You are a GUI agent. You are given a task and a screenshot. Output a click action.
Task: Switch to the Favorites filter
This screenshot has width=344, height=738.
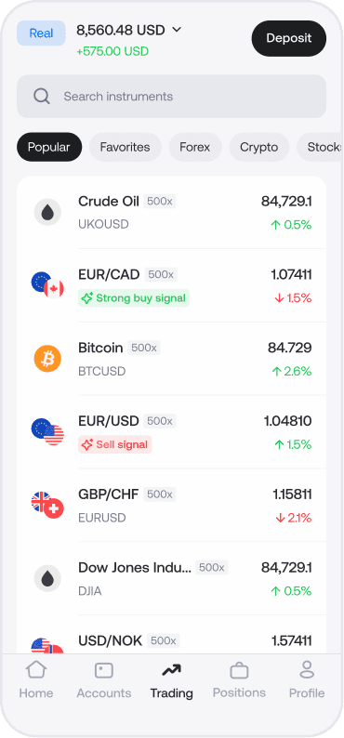pyautogui.click(x=126, y=147)
